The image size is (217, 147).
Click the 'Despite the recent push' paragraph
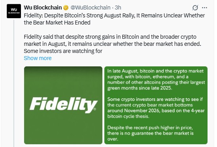151,133
